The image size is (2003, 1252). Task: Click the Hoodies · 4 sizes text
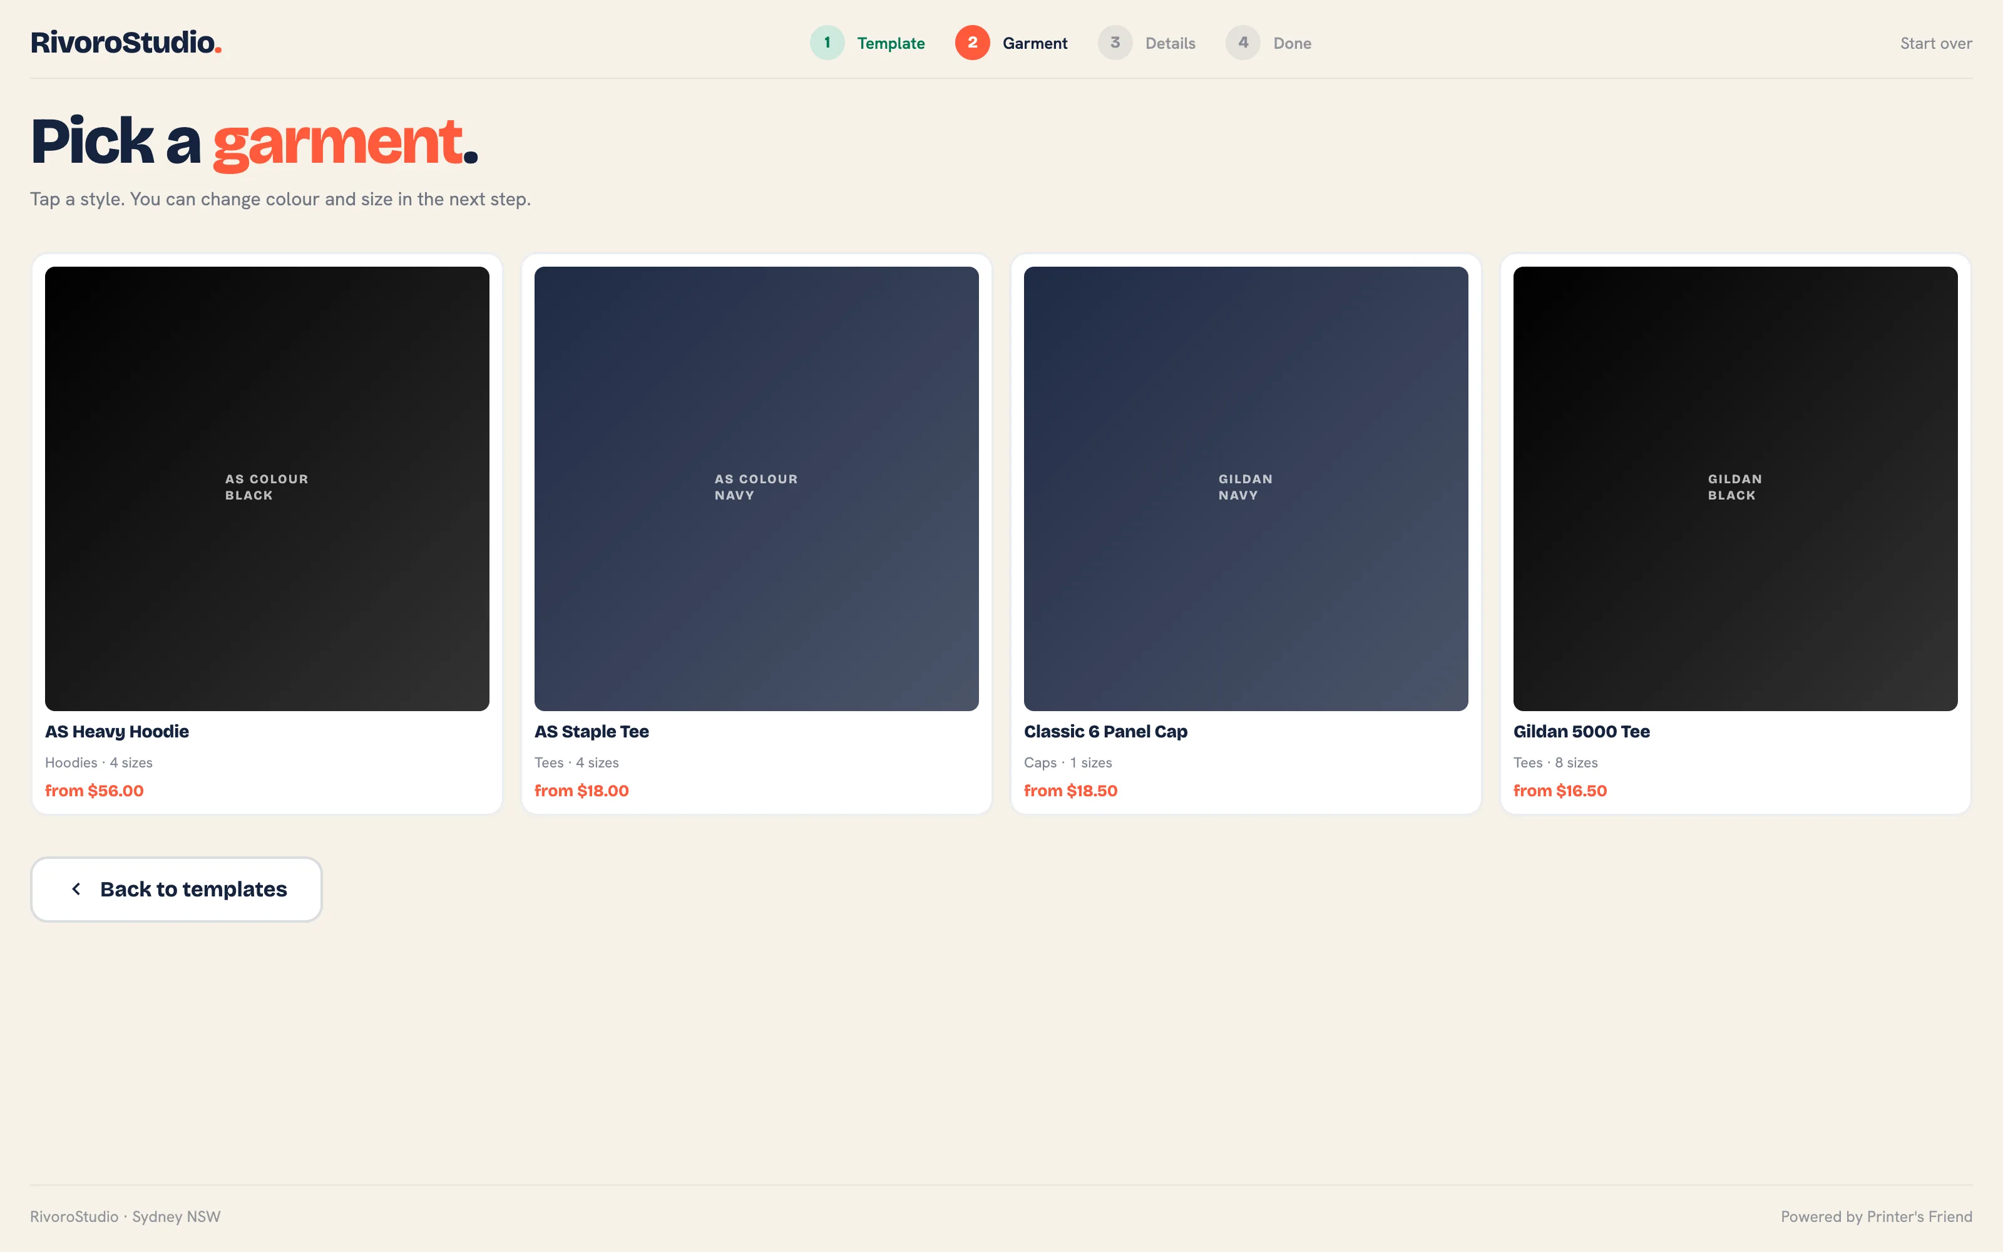coord(98,762)
